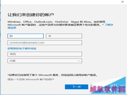Click the heading 让我们来创建你的帐户
127x95 pixels.
tap(31, 15)
